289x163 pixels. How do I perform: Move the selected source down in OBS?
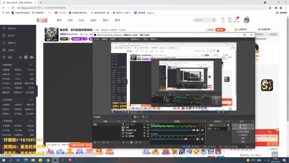pyautogui.click(x=140, y=143)
